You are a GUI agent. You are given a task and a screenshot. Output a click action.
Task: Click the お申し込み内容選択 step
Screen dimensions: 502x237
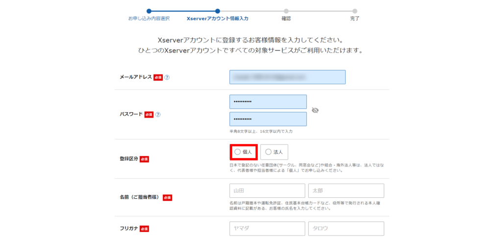pyautogui.click(x=149, y=19)
